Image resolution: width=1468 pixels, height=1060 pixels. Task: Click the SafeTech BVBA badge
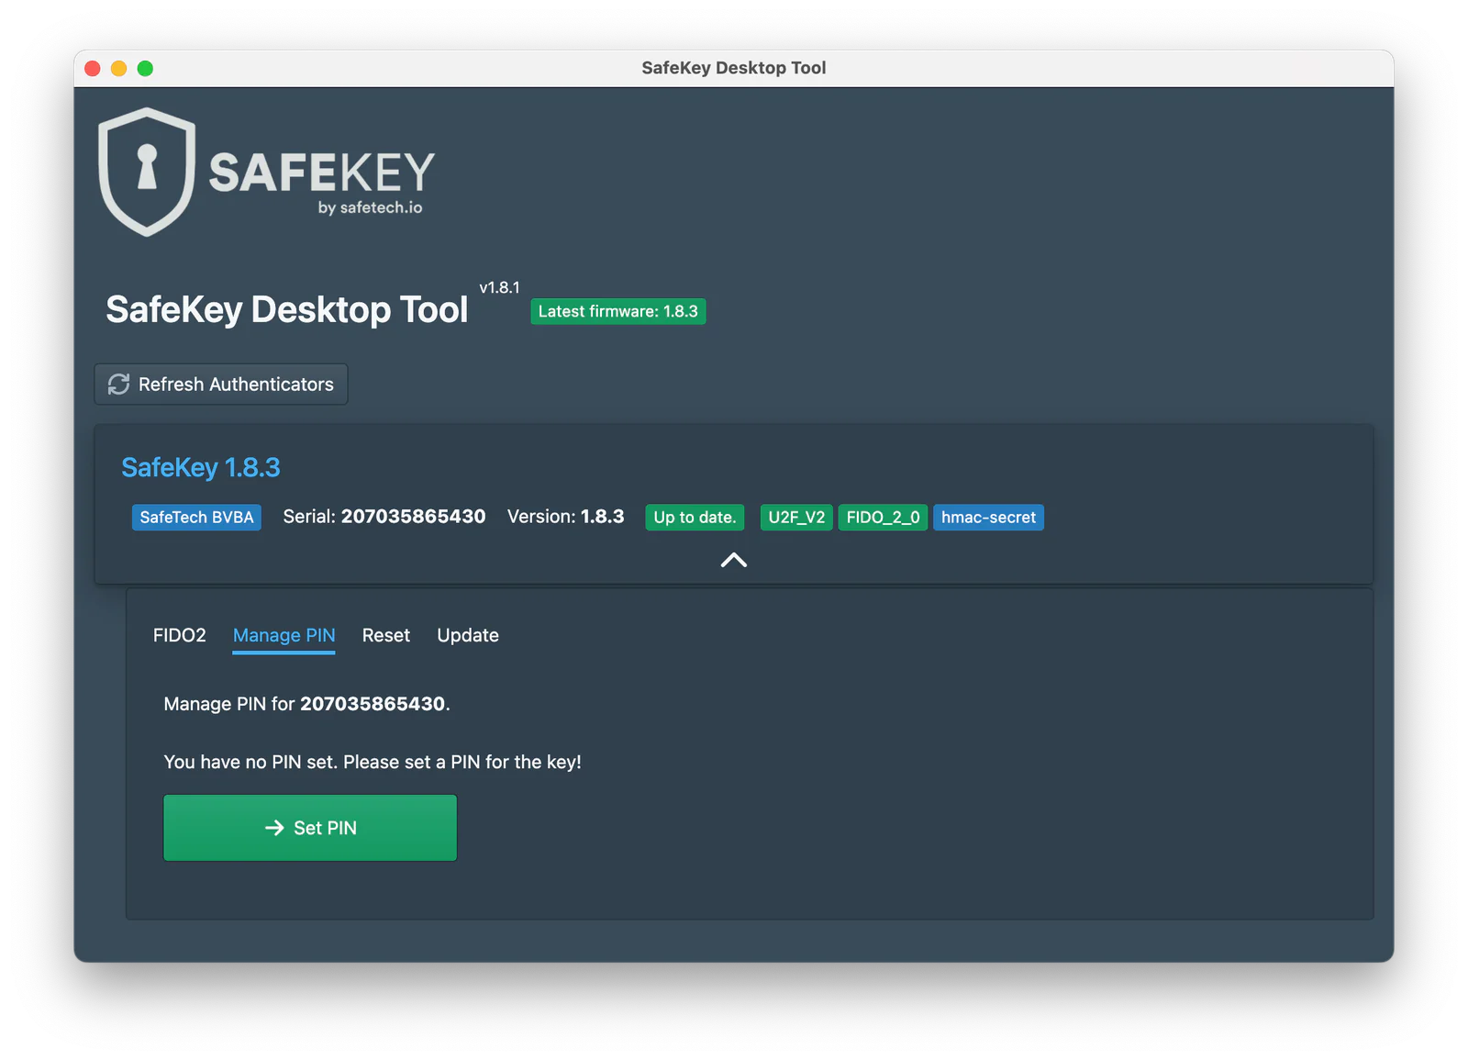196,518
